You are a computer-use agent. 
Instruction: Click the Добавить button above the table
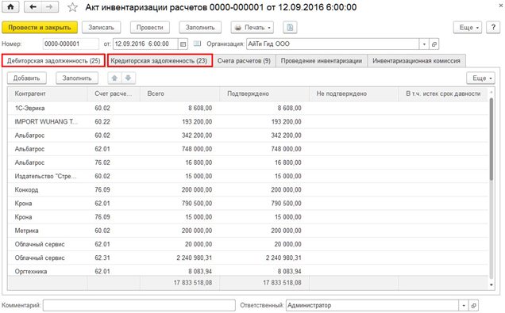[x=27, y=78]
